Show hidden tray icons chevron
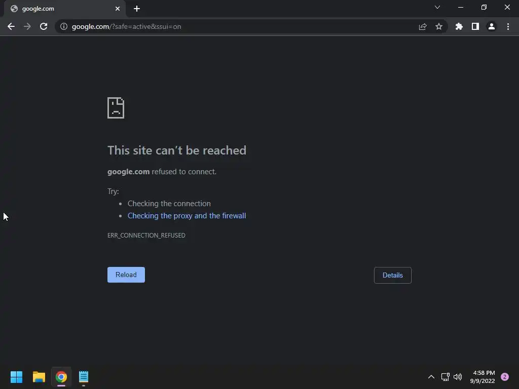 tap(431, 377)
